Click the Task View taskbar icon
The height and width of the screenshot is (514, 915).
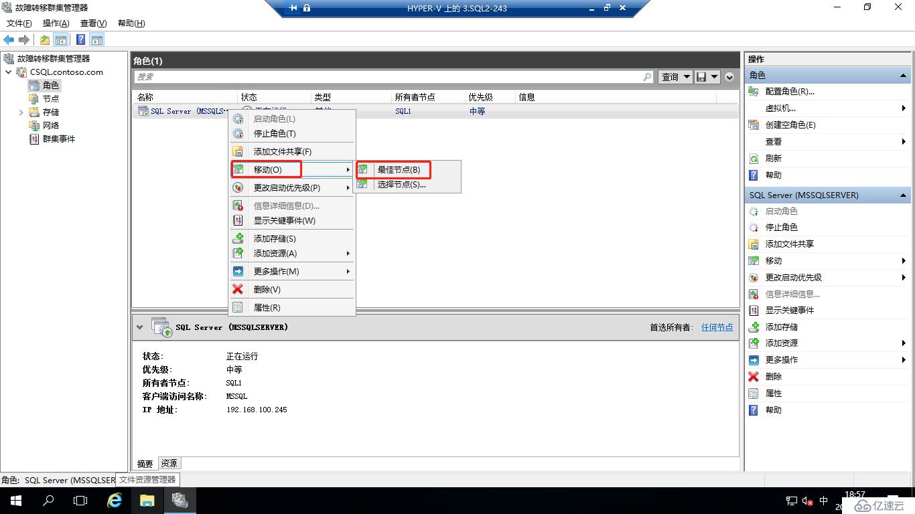[80, 501]
